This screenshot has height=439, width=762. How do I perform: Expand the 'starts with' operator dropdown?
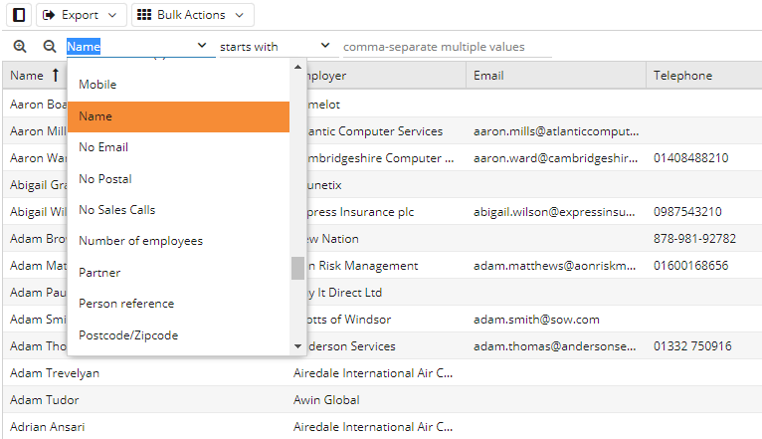276,47
